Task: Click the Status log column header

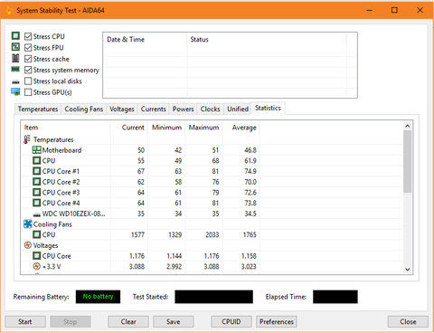Action: 267,40
